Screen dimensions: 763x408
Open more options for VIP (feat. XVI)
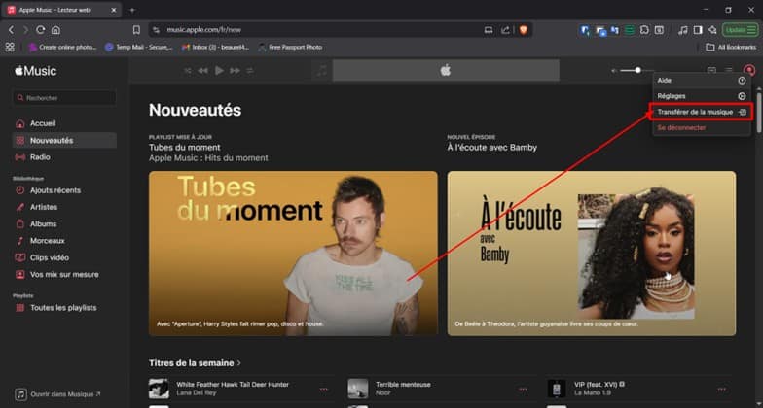(722, 389)
